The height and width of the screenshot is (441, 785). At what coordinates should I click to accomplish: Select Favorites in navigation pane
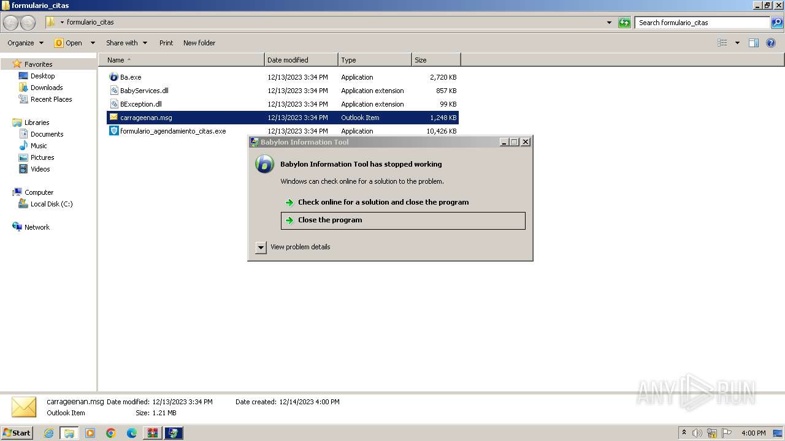(x=38, y=64)
